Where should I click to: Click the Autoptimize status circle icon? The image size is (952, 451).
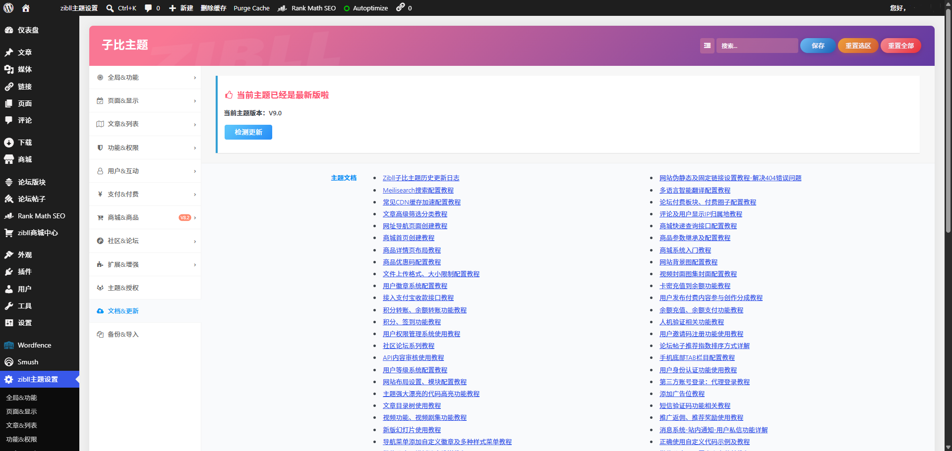click(347, 8)
